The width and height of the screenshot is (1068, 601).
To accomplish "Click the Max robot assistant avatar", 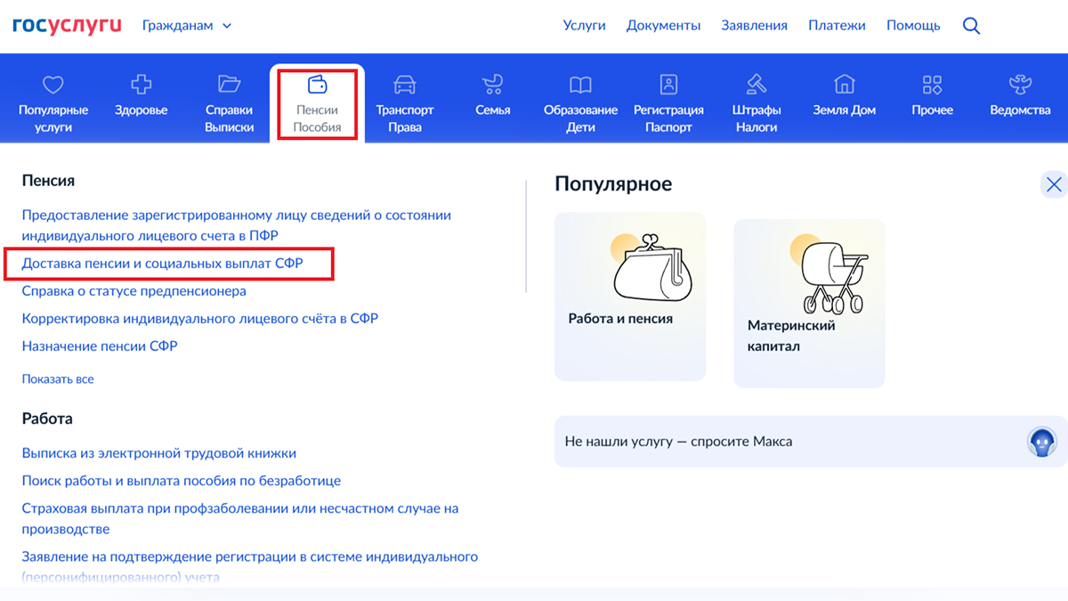I will click(1042, 442).
